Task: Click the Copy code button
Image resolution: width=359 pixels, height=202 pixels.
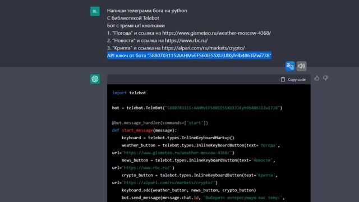Action: (293, 80)
